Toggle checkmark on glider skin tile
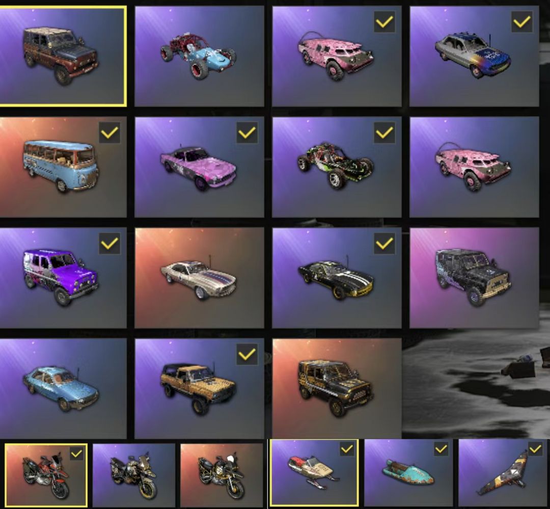The image size is (550, 509). [x=535, y=449]
